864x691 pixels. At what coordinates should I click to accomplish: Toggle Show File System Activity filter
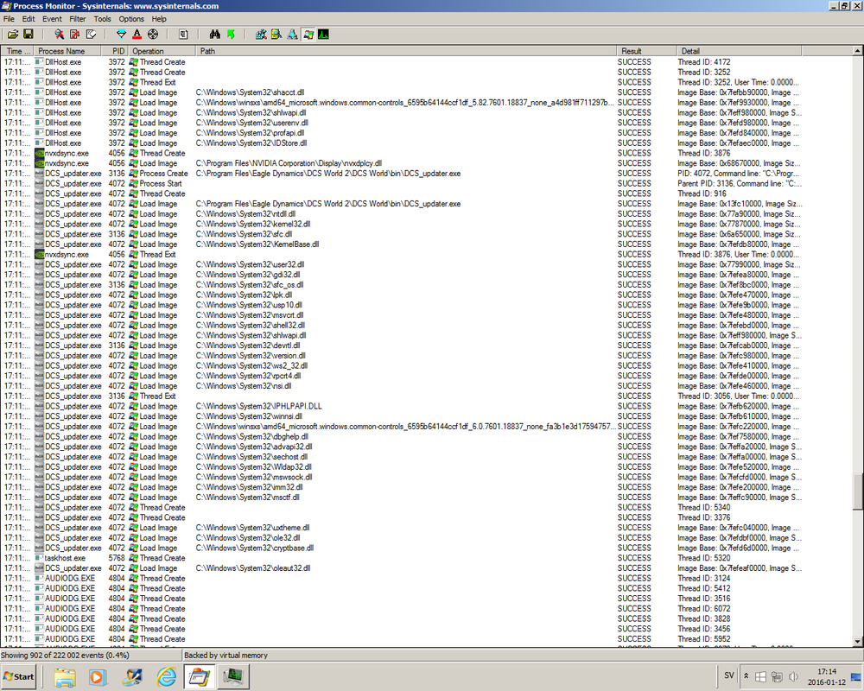point(276,35)
